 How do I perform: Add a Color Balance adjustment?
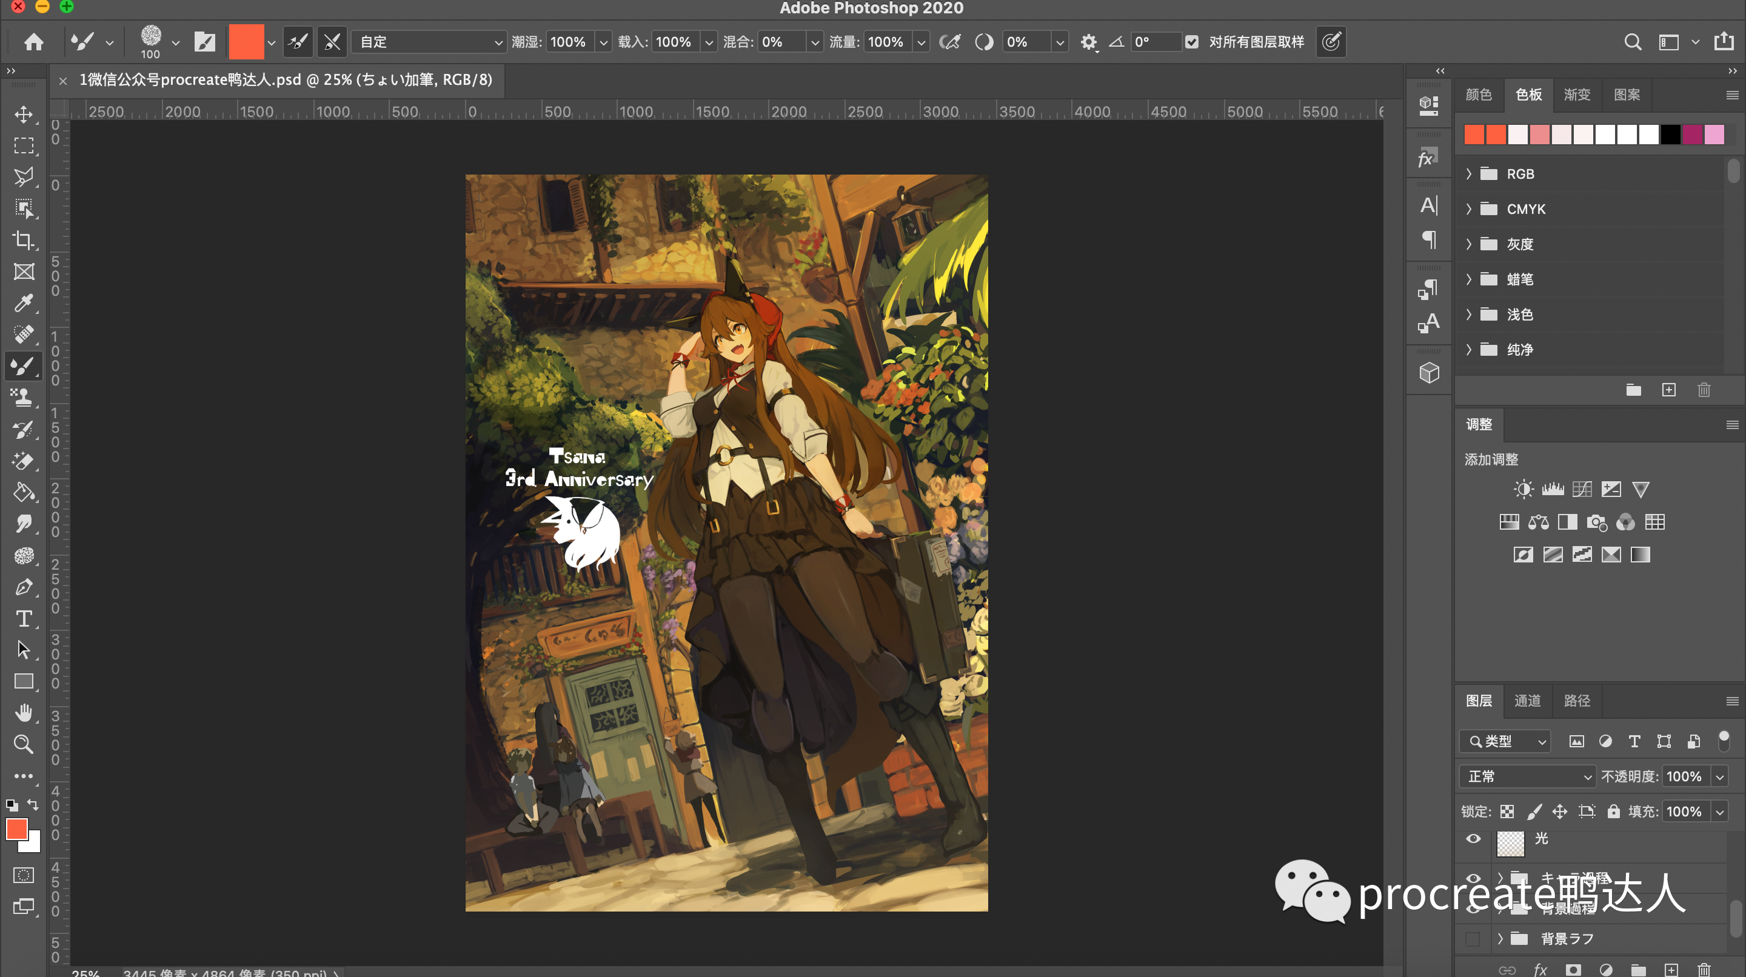point(1538,522)
